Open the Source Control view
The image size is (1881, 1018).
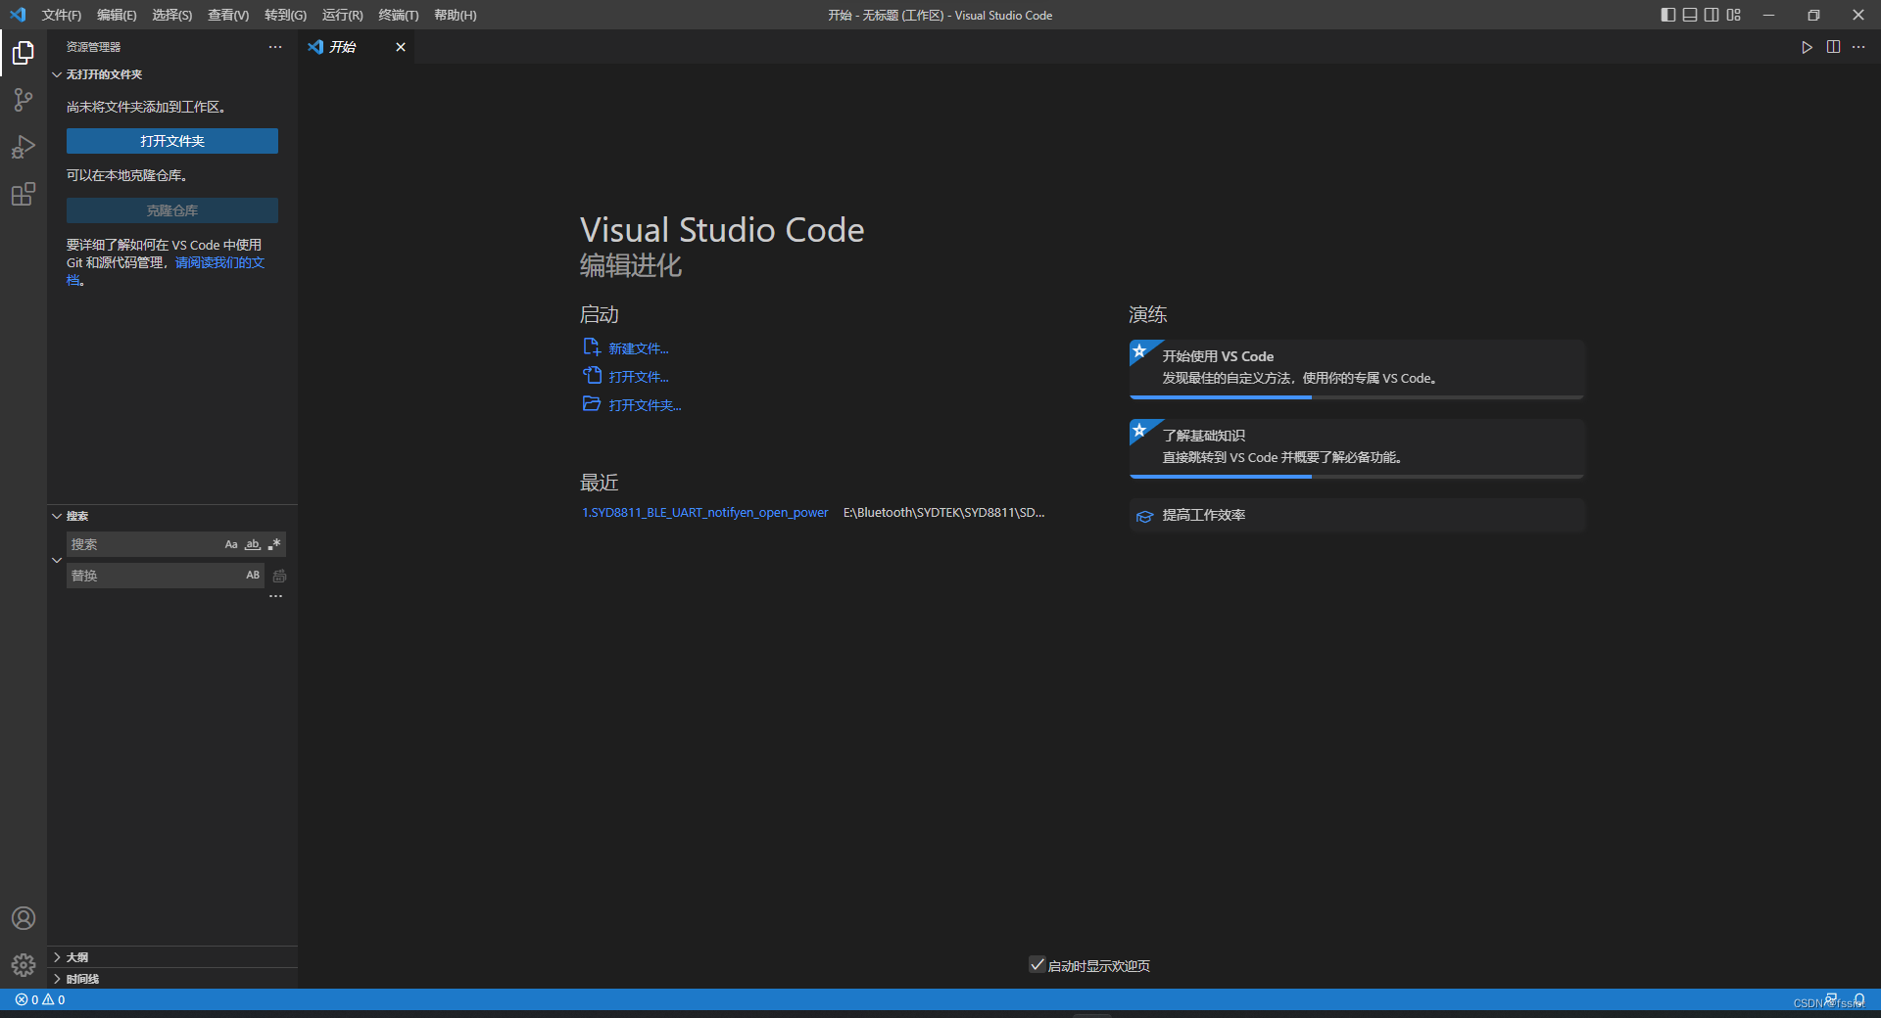pos(24,100)
